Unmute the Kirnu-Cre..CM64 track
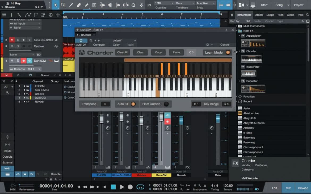The image size is (311, 194). click(x=12, y=40)
